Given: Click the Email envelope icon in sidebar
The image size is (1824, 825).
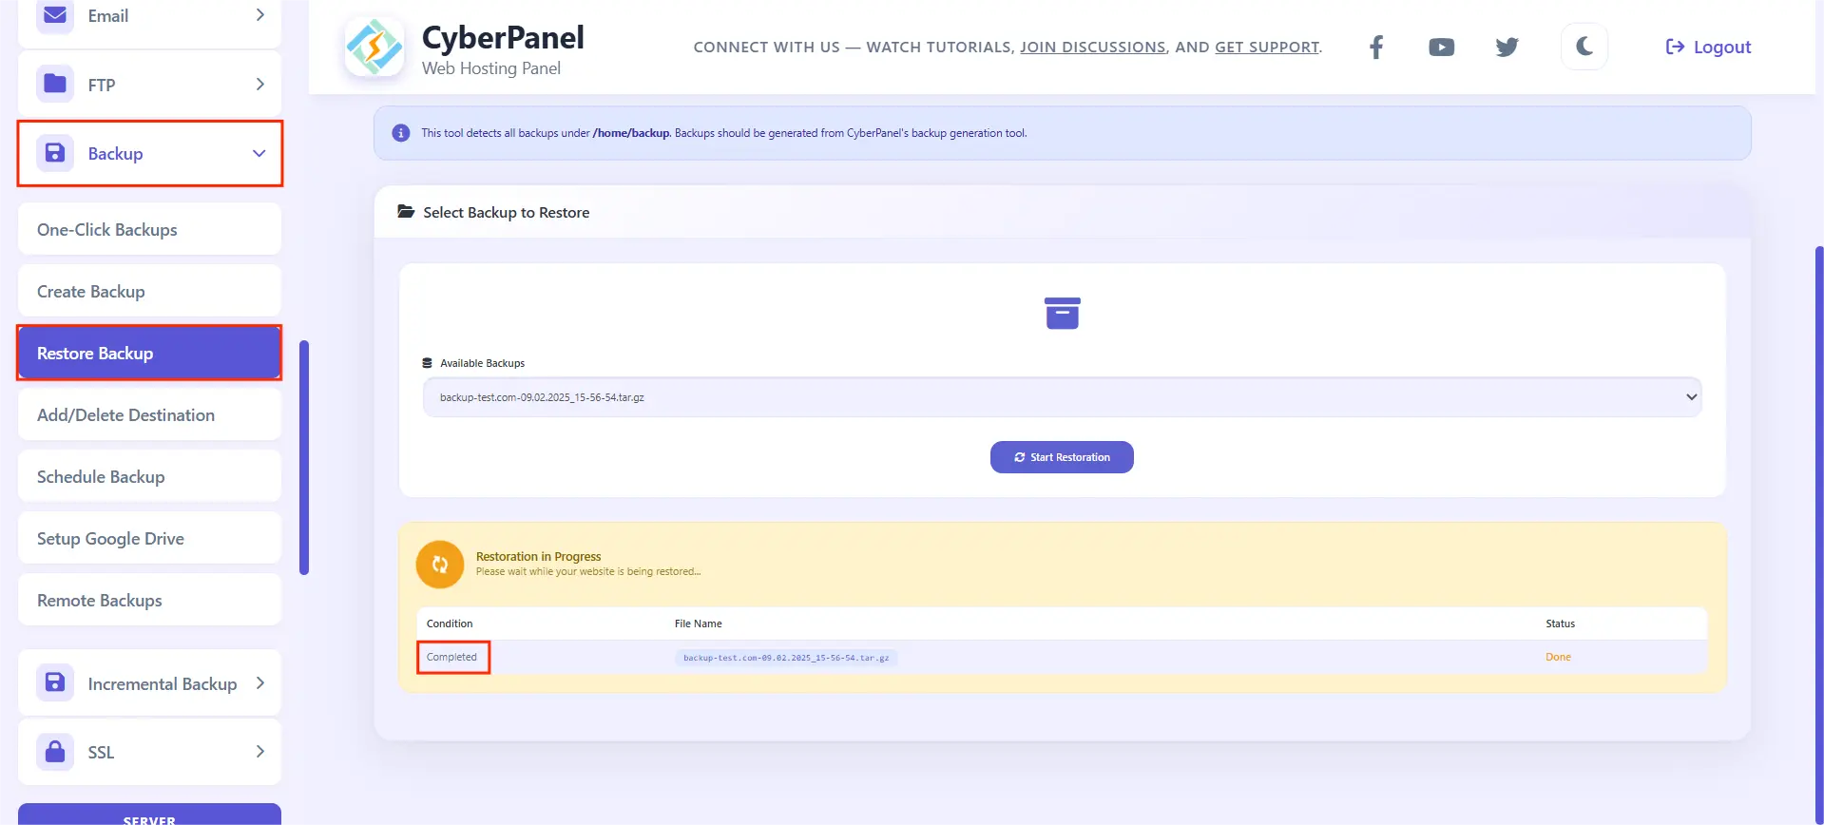Looking at the screenshot, I should (x=55, y=15).
